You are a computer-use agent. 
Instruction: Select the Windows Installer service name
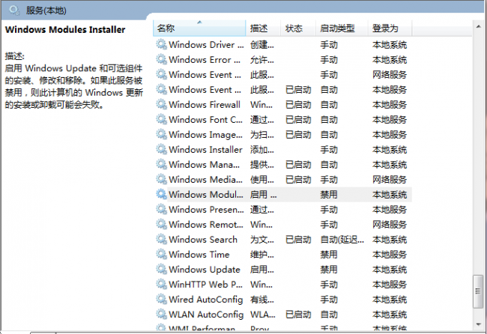pyautogui.click(x=205, y=150)
